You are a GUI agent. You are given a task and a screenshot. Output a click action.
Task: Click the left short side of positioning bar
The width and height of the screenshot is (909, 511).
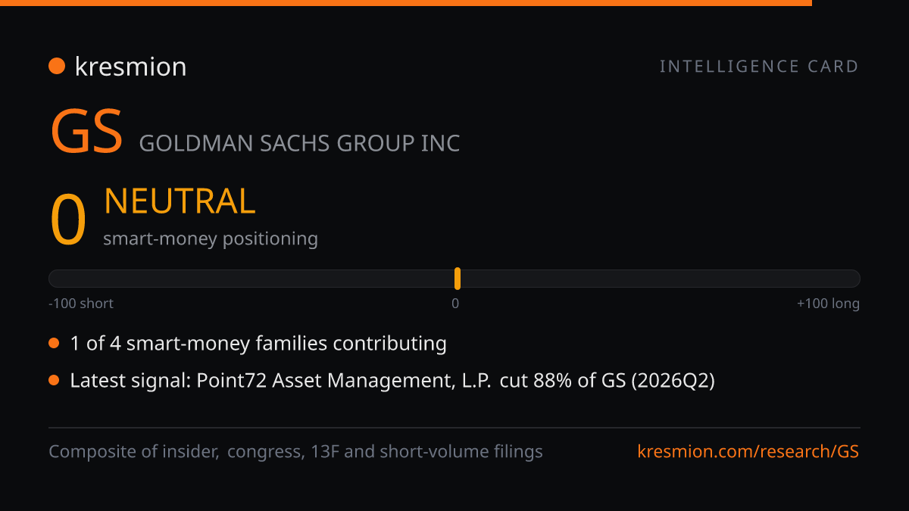(251, 279)
